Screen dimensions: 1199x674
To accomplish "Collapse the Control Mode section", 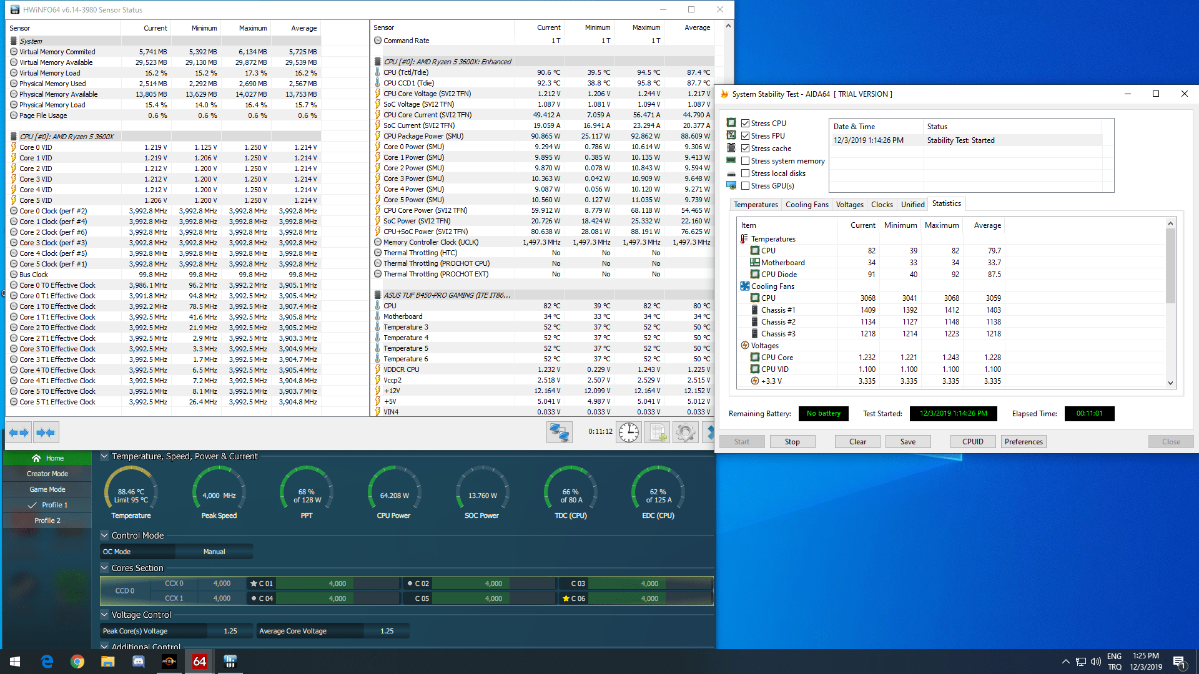I will pyautogui.click(x=105, y=535).
